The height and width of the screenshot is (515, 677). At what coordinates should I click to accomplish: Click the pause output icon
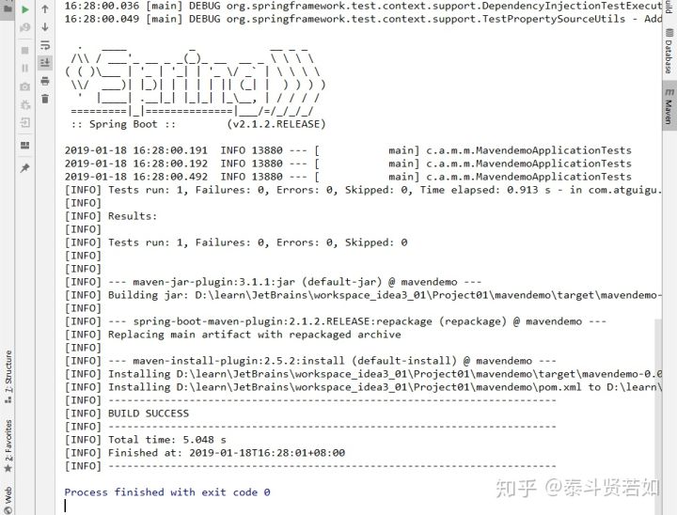[25, 69]
